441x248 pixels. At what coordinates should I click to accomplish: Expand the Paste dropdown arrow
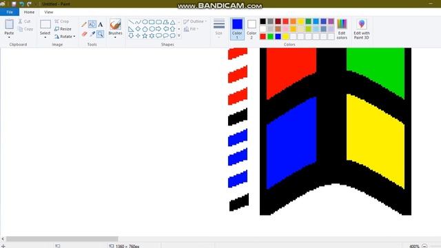[x=9, y=37]
